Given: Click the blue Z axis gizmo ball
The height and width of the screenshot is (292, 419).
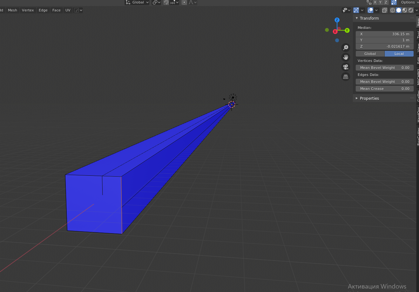Looking at the screenshot, I should click(x=337, y=20).
